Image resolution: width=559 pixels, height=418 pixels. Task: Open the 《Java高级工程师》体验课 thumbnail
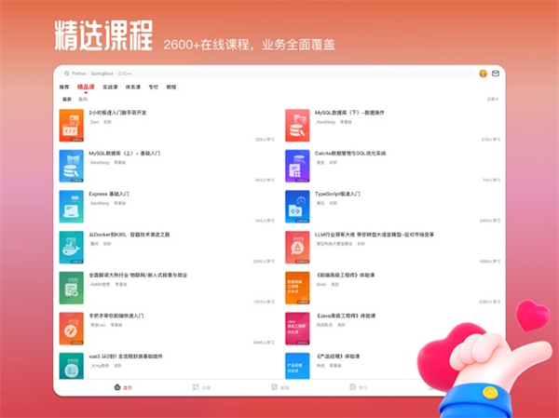[x=297, y=328]
